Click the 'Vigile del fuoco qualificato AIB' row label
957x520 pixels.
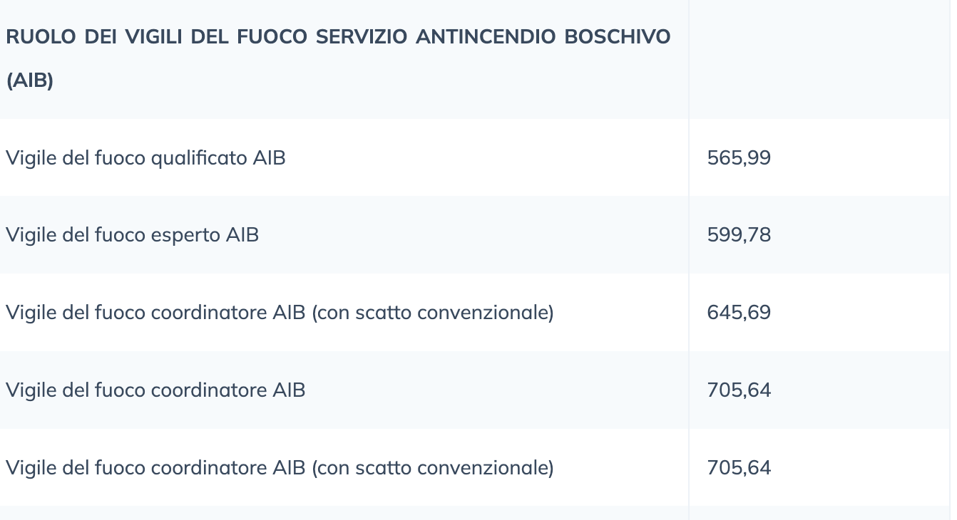(145, 157)
